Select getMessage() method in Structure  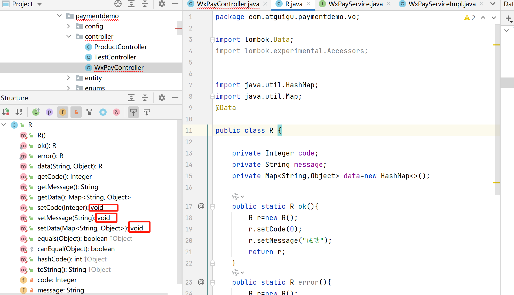68,187
